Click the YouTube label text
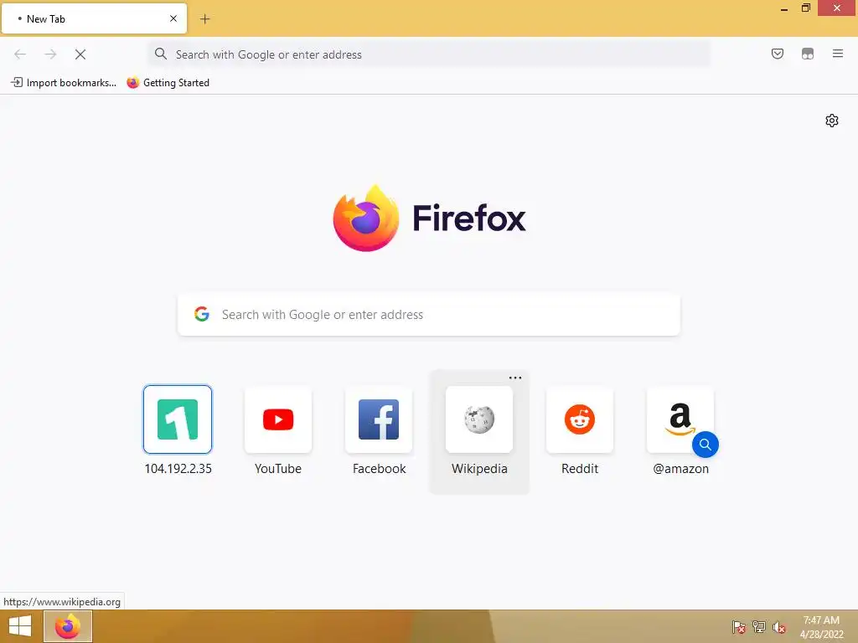This screenshot has height=643, width=858. pos(278,469)
